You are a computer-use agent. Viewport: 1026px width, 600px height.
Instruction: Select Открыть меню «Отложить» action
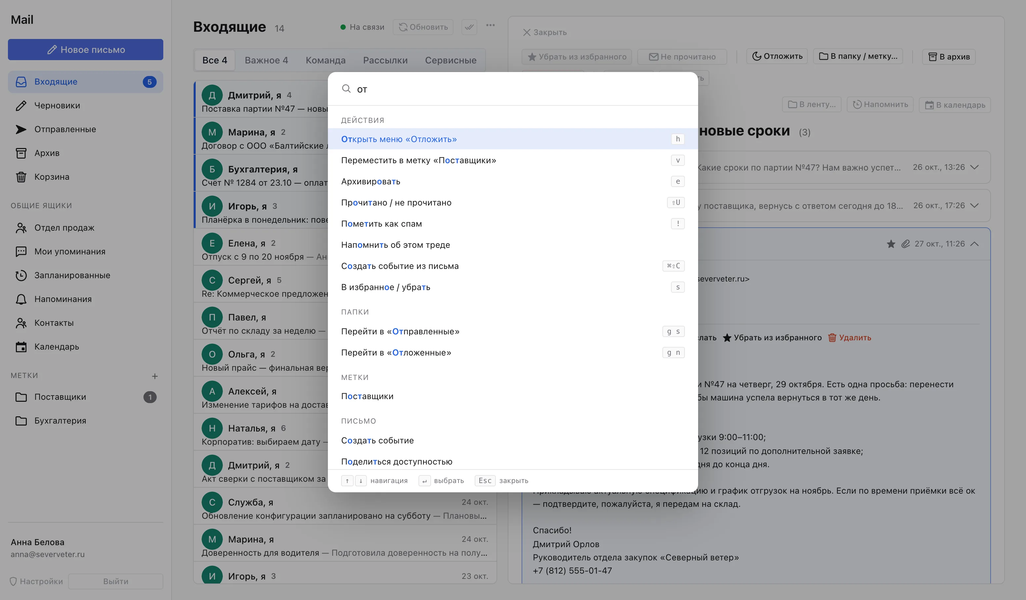coord(513,139)
